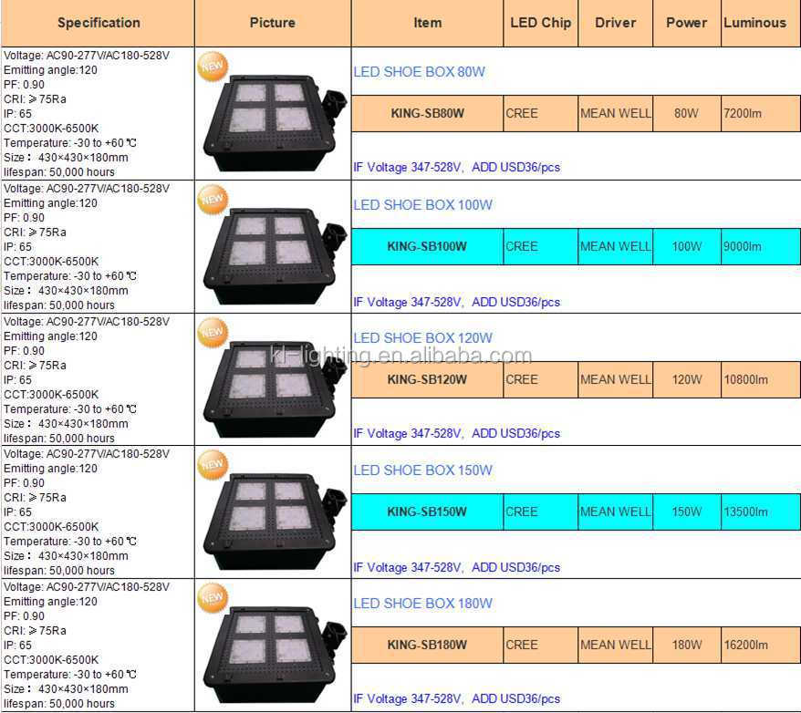The height and width of the screenshot is (713, 801).
Task: Select the 7200lm luminous value
Action: 761,113
